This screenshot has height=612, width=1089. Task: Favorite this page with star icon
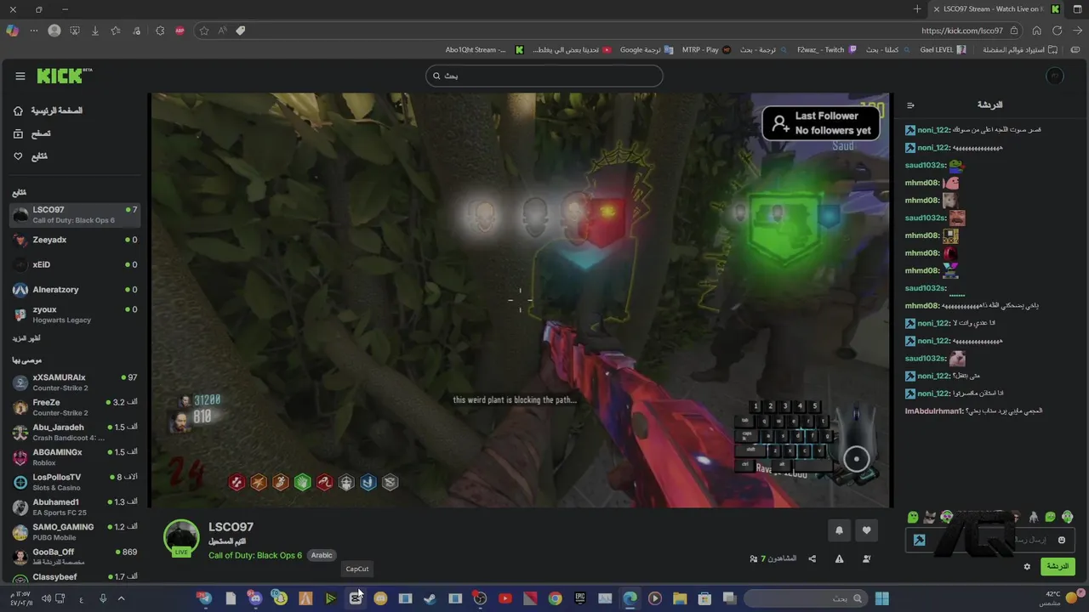(204, 31)
